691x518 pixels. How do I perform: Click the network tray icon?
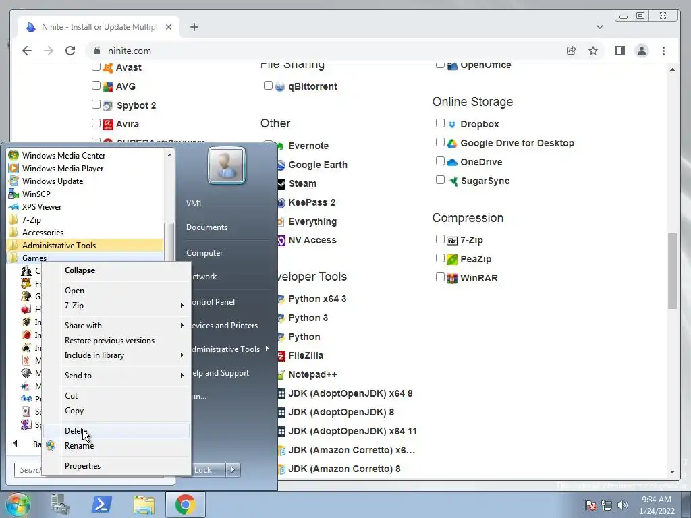(607, 505)
